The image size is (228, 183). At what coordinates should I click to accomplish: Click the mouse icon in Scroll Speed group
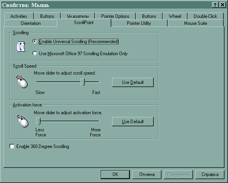click(x=22, y=82)
